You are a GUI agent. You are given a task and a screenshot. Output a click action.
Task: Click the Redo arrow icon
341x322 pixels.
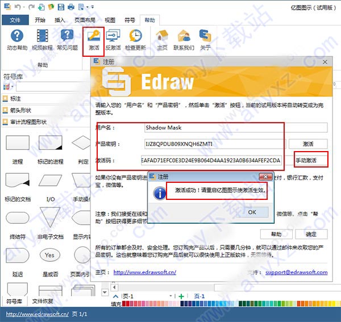coord(32,7)
